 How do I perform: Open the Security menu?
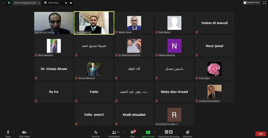[x=96, y=133]
